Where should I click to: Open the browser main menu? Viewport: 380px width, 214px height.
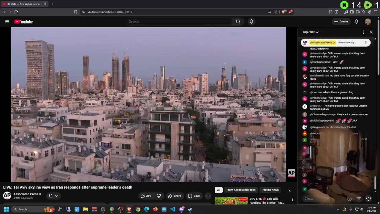[x=376, y=12]
